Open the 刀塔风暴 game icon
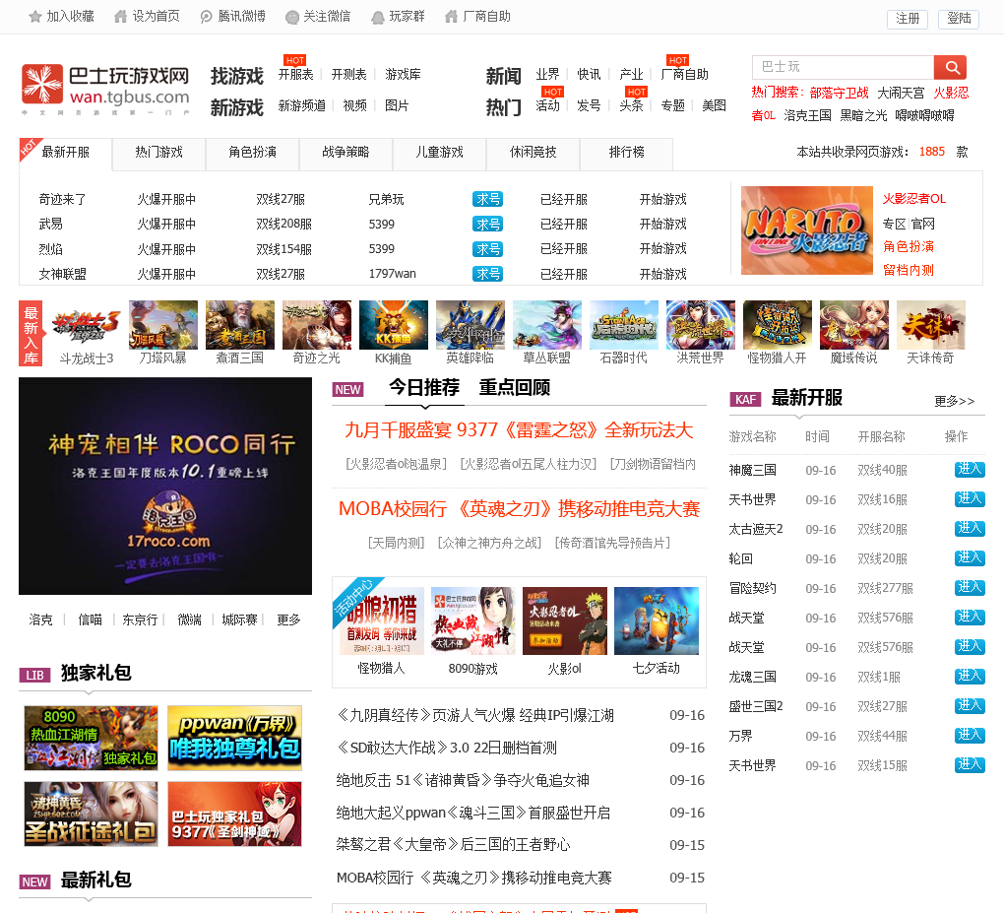 click(163, 325)
